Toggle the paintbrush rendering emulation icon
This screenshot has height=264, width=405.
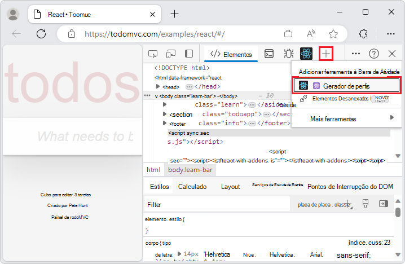tap(365, 204)
